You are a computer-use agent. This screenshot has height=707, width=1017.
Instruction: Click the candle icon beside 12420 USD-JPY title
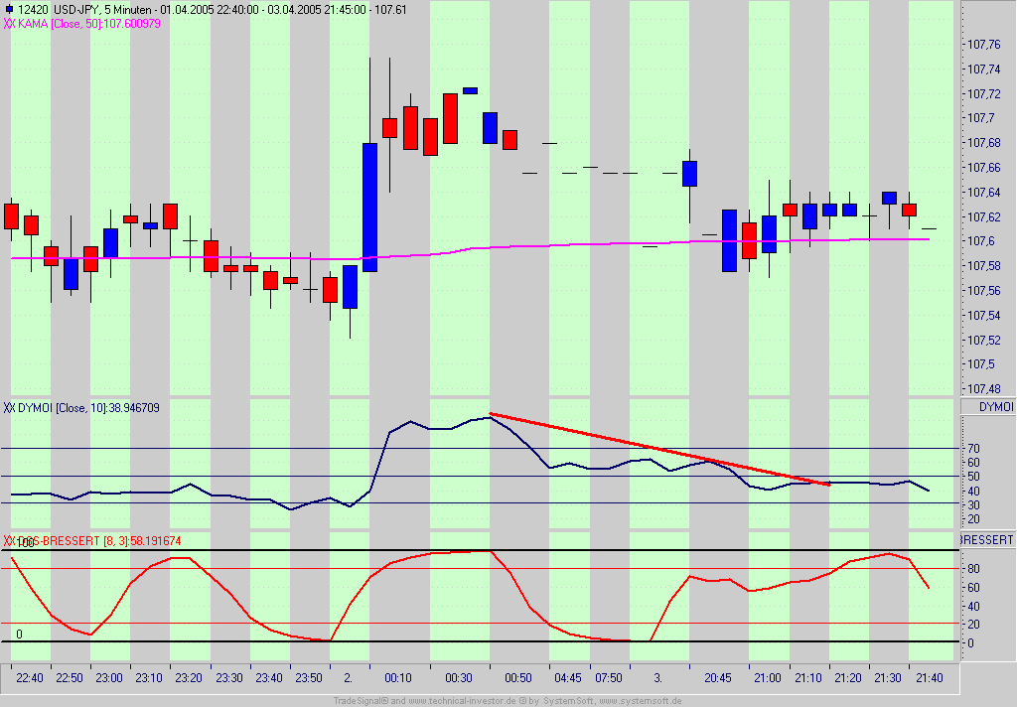[8, 10]
